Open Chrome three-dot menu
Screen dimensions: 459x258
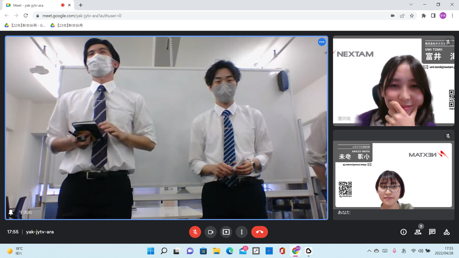click(x=452, y=16)
